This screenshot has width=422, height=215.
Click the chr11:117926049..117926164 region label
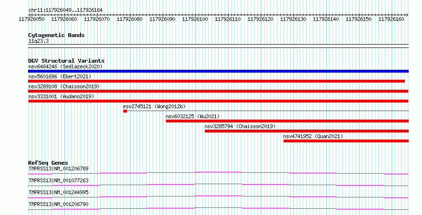coord(65,10)
